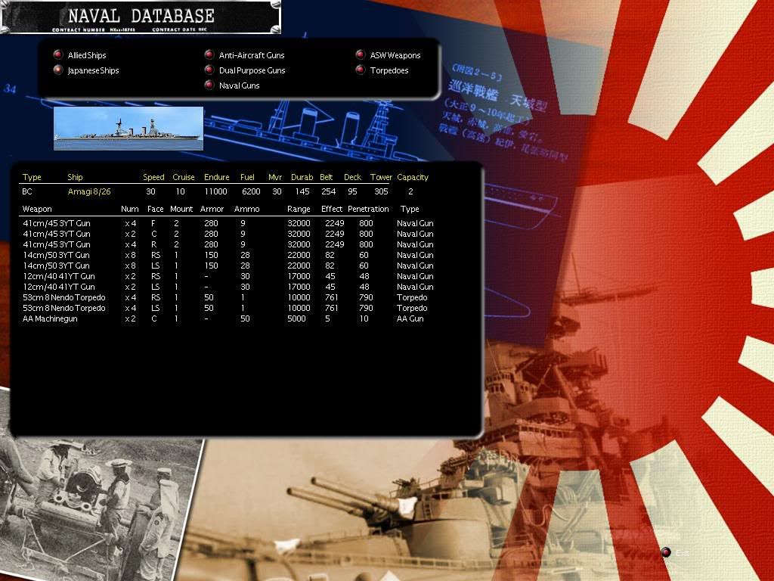774x581 pixels.
Task: Click the Allied Ships label
Action: coord(87,55)
